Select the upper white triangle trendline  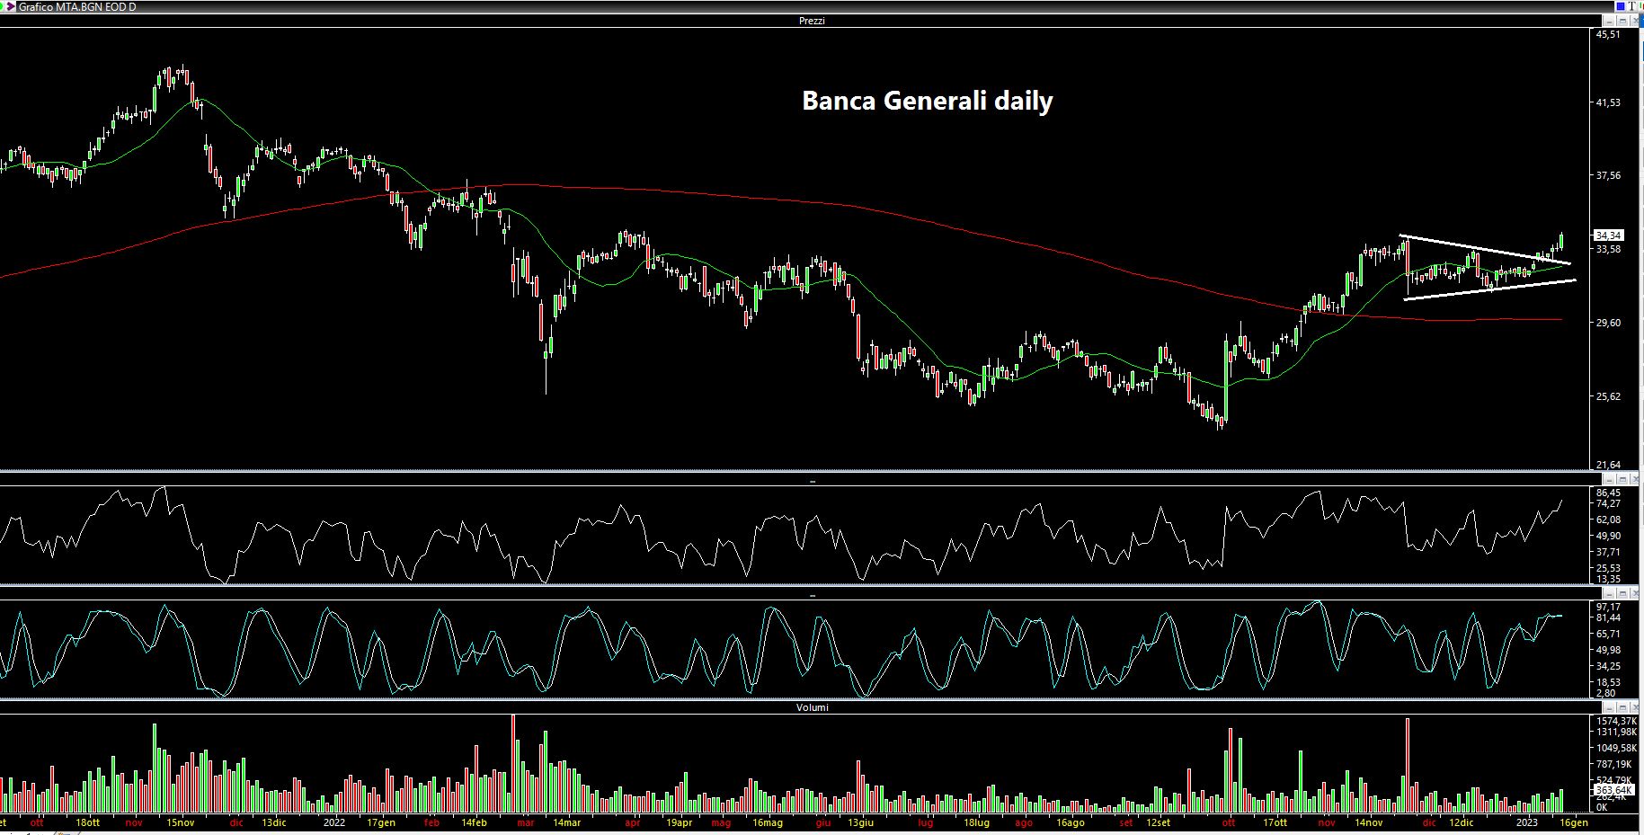1485,249
